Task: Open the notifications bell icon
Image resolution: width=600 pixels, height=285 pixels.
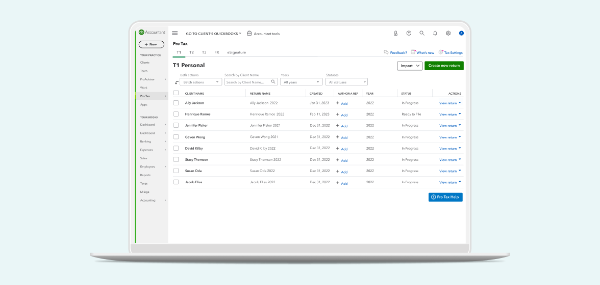Action: pos(435,33)
